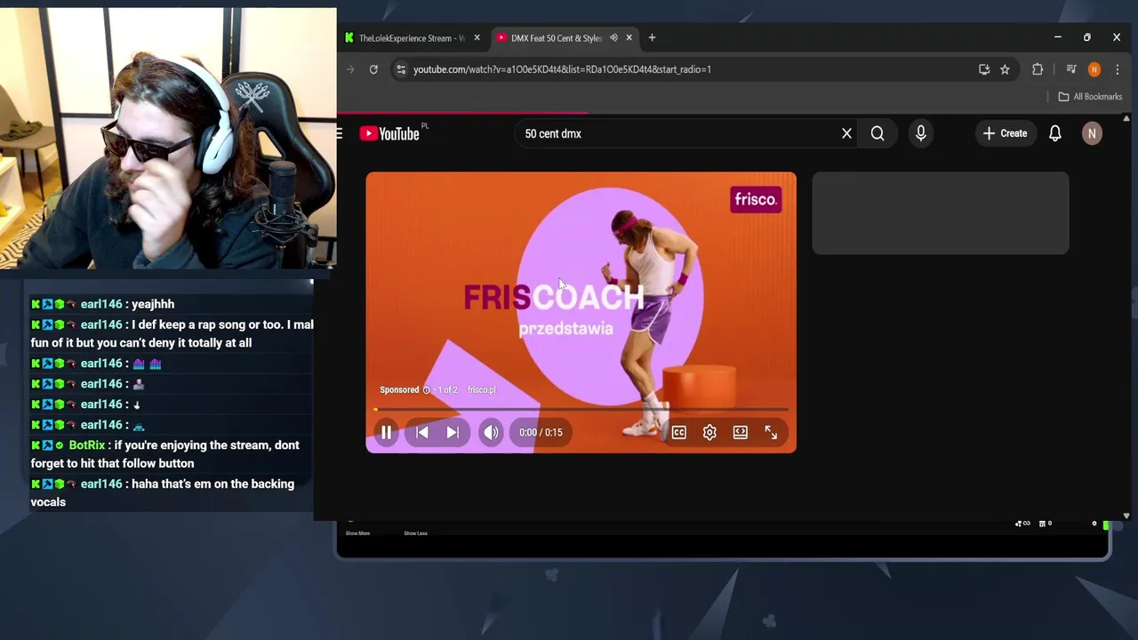Run search with magnifier button

coord(878,133)
